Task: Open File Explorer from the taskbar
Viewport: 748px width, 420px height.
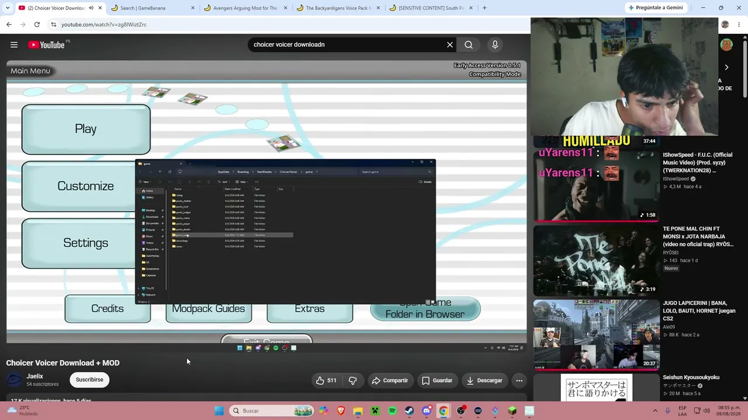Action: pyautogui.click(x=358, y=411)
